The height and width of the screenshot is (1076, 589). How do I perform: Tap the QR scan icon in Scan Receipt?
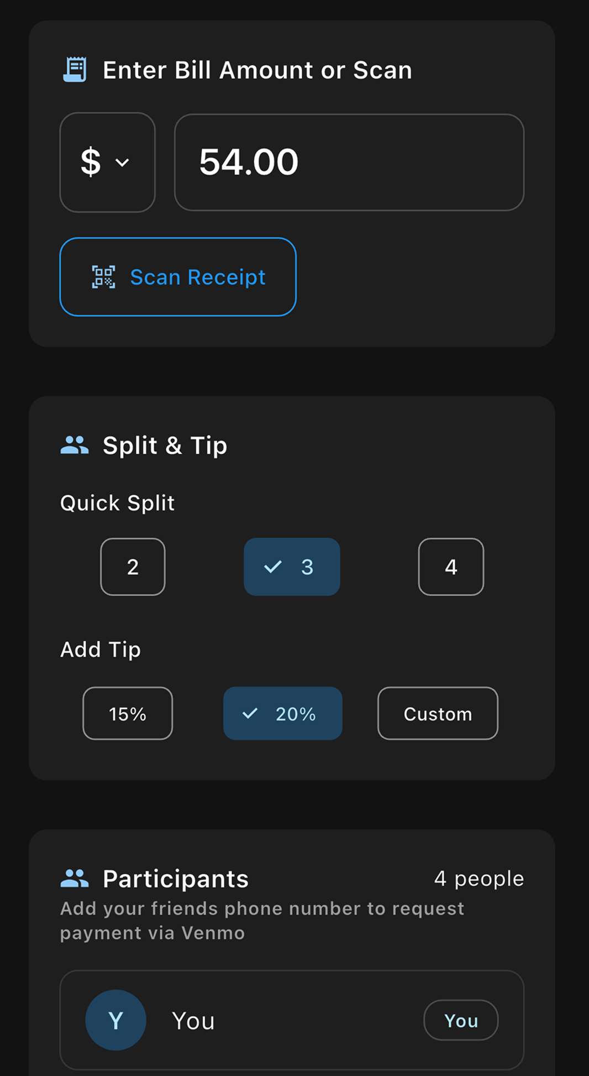[x=103, y=277]
